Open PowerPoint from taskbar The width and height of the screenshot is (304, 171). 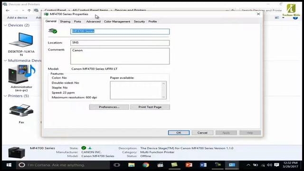[189, 165]
